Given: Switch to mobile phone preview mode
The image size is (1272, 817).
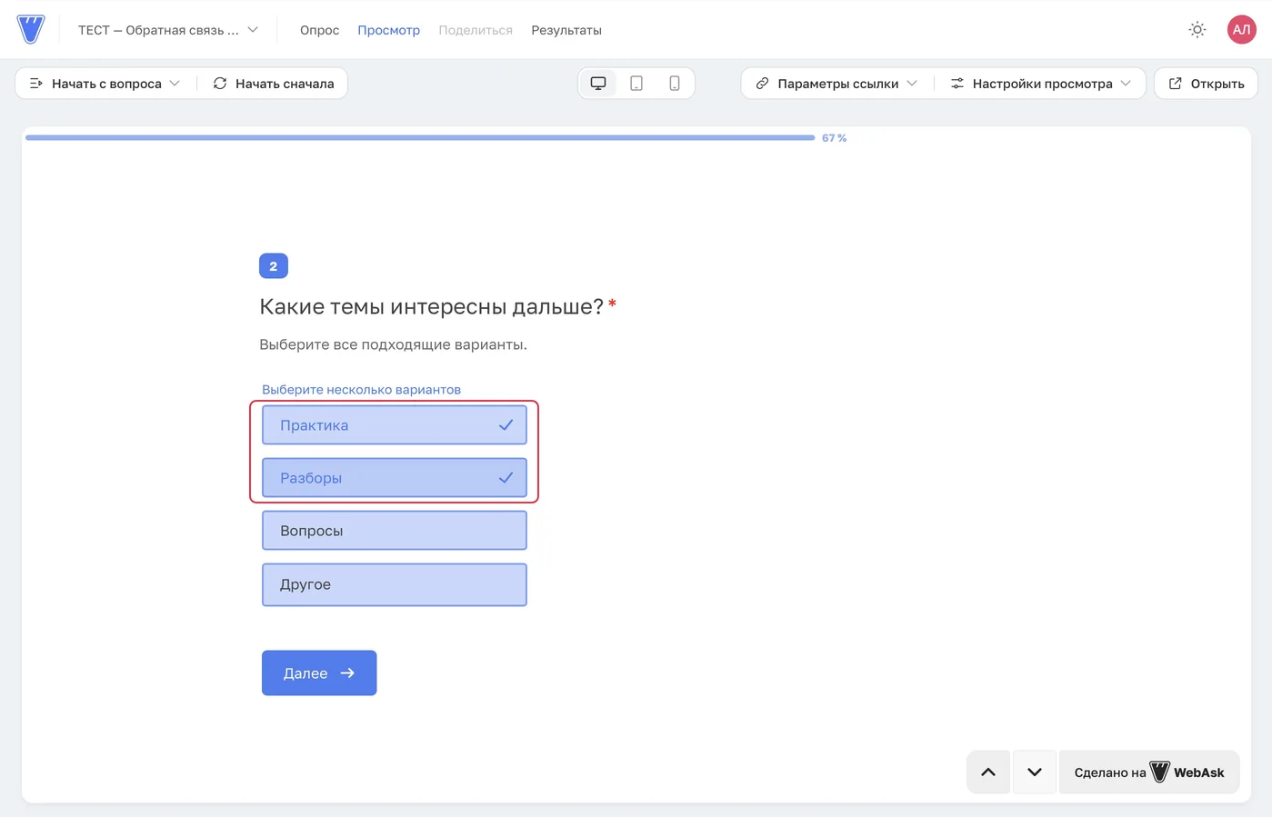Looking at the screenshot, I should pyautogui.click(x=675, y=84).
